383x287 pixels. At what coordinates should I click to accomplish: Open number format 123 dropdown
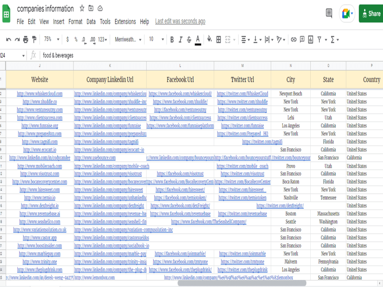pyautogui.click(x=102, y=39)
